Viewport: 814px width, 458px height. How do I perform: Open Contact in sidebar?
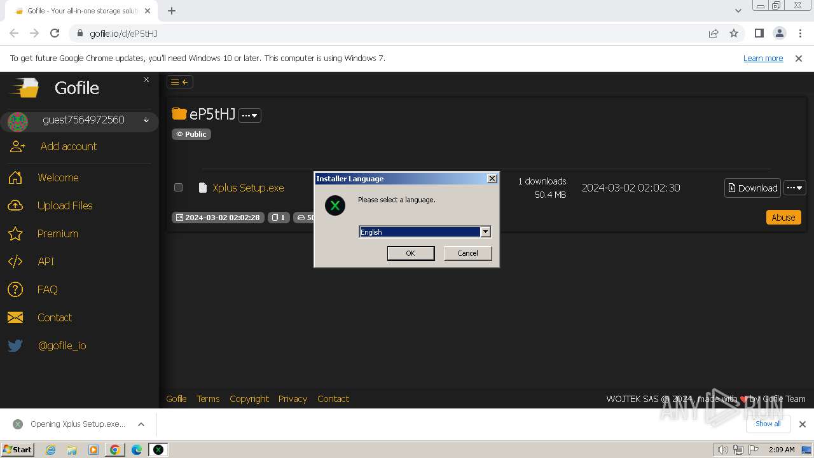click(55, 317)
